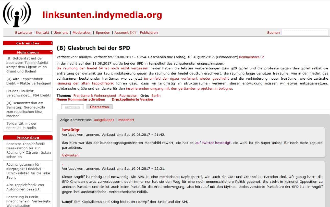
Task: Open Solidarität mit der besetzten Teppichfabrik article
Action: point(27,65)
